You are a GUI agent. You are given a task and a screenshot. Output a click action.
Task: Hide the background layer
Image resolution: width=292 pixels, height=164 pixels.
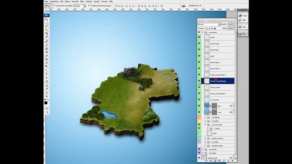[199, 158]
